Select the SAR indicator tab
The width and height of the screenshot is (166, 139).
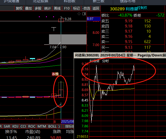point(7,126)
